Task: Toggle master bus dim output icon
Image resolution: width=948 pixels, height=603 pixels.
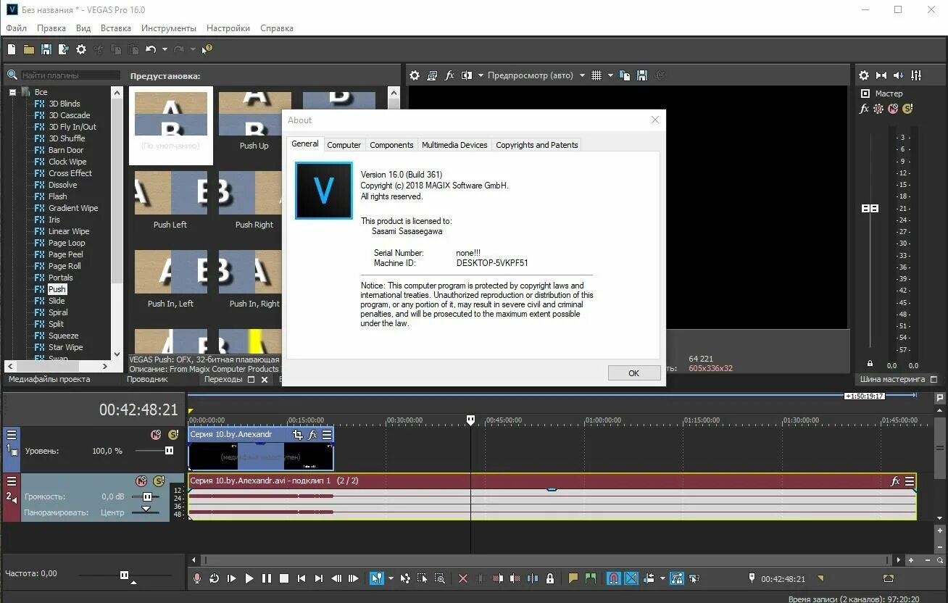Action: [899, 75]
